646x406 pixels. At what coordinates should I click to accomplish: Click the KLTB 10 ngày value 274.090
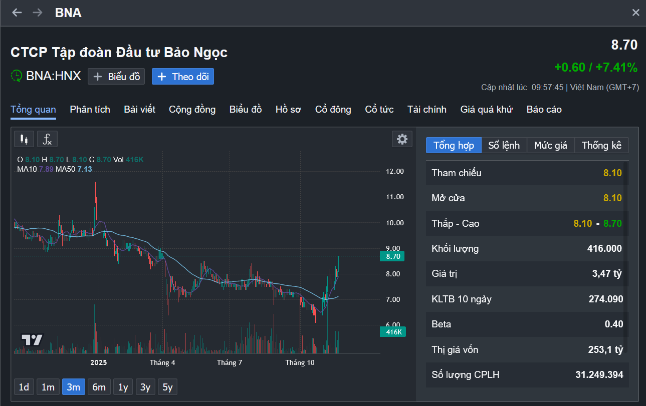tap(606, 299)
